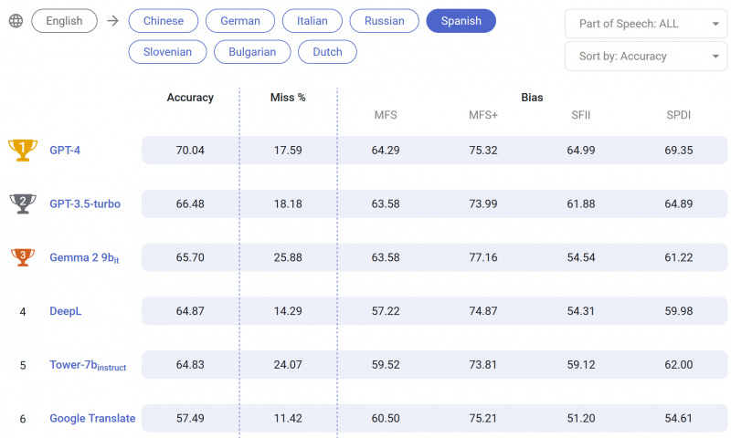Click the bronze third-place trophy icon
The width and height of the screenshot is (731, 438).
click(x=22, y=257)
